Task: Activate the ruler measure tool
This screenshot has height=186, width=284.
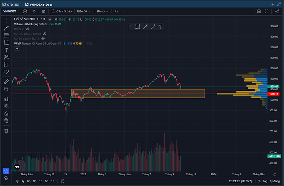Action: pyautogui.click(x=6, y=81)
